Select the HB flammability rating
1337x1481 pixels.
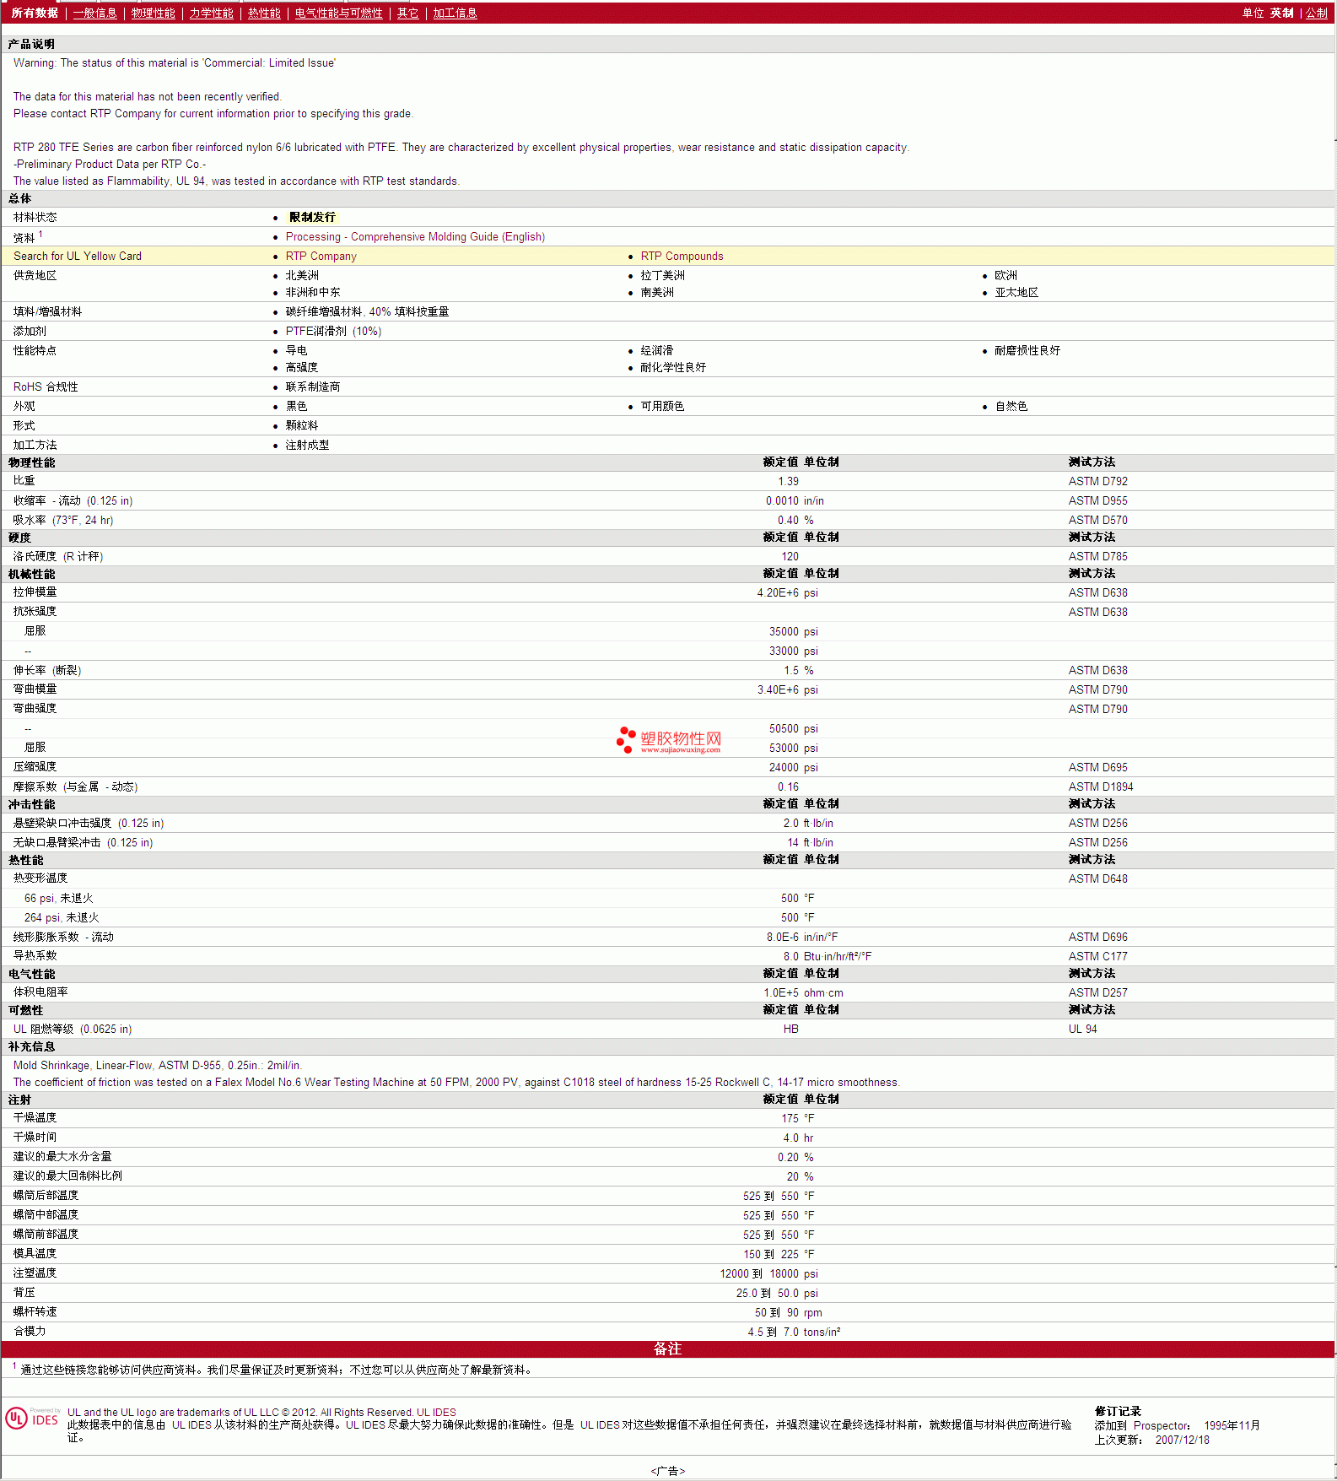pos(790,1029)
